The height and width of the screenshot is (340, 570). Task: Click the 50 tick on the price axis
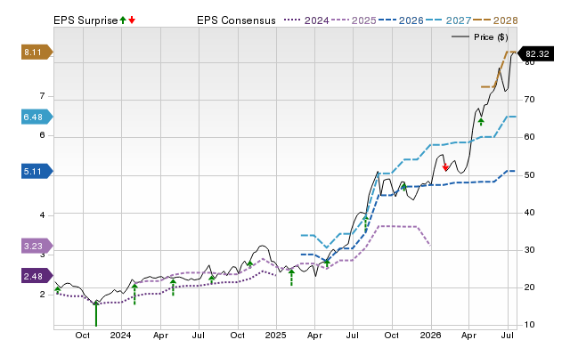pyautogui.click(x=530, y=175)
